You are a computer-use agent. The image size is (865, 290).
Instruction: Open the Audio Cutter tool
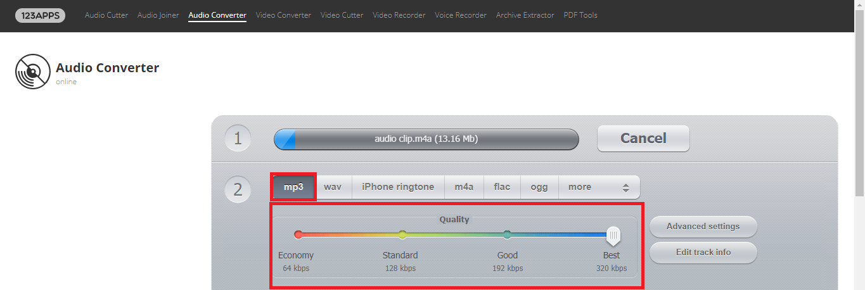click(106, 15)
